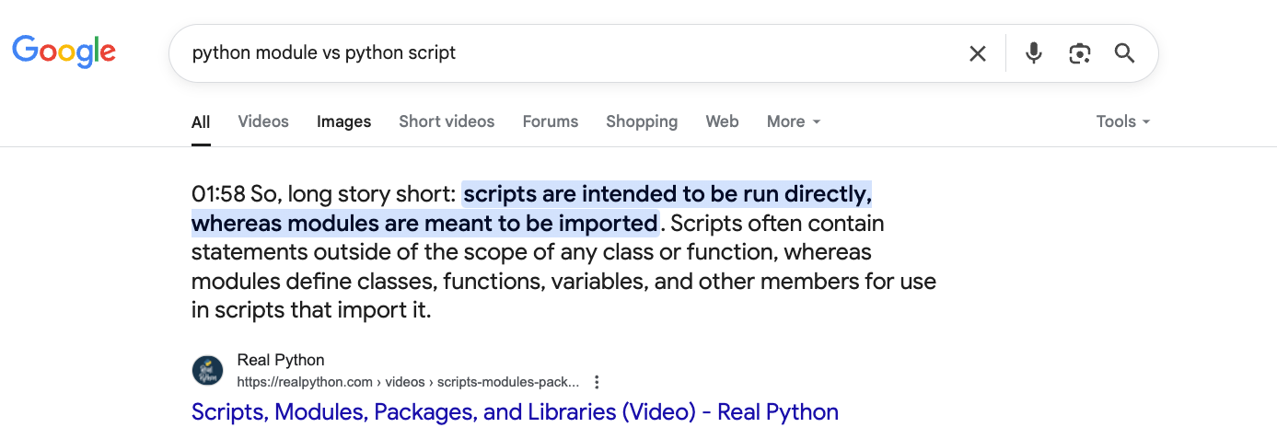Image resolution: width=1277 pixels, height=439 pixels.
Task: Click the Real Python site name
Action: coord(281,360)
